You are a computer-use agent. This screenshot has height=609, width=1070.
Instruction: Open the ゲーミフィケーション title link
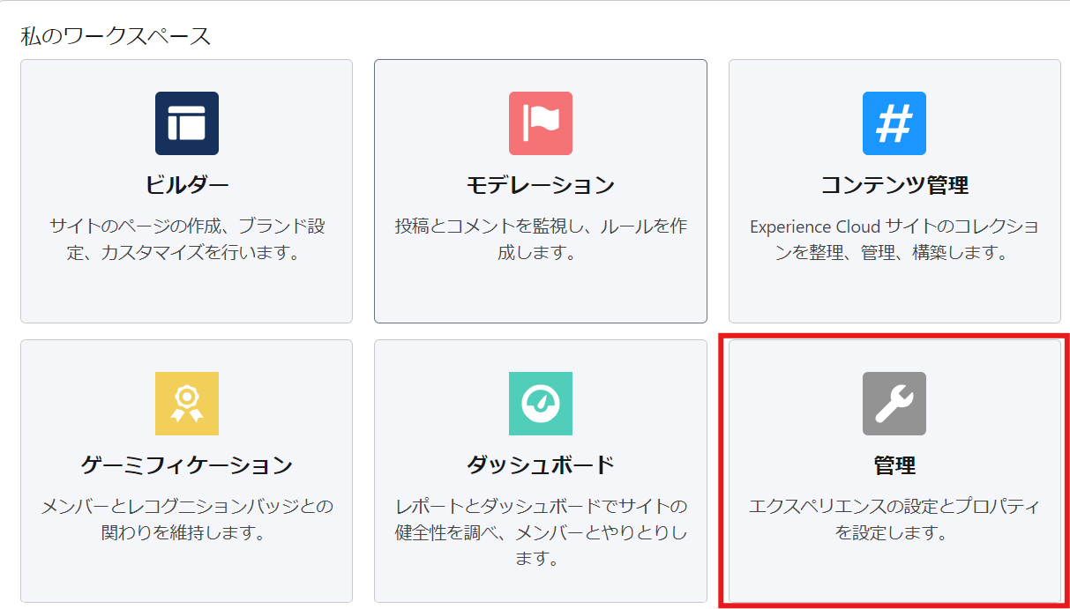[186, 465]
